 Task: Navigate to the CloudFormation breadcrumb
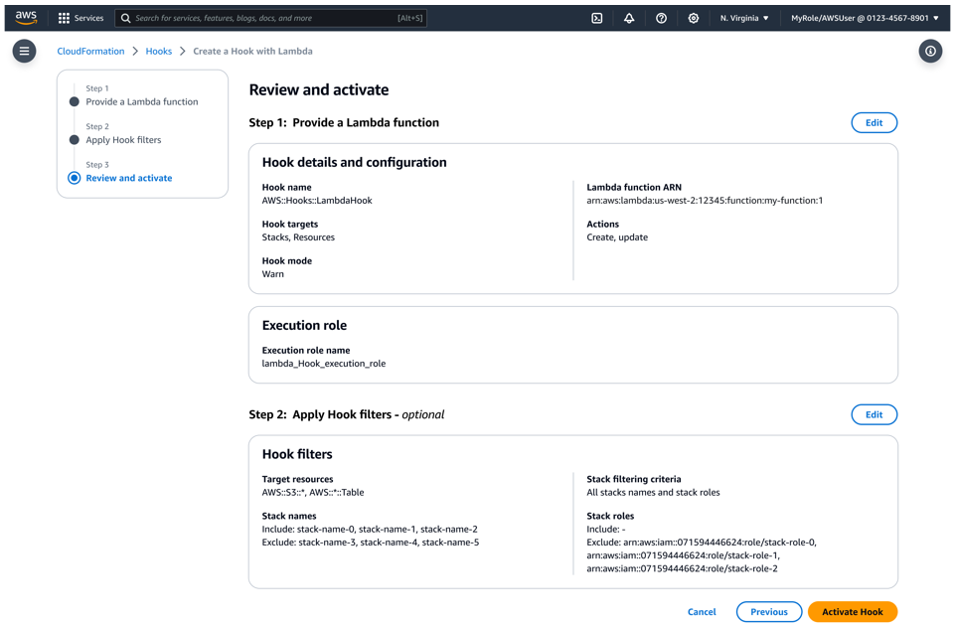tap(90, 51)
